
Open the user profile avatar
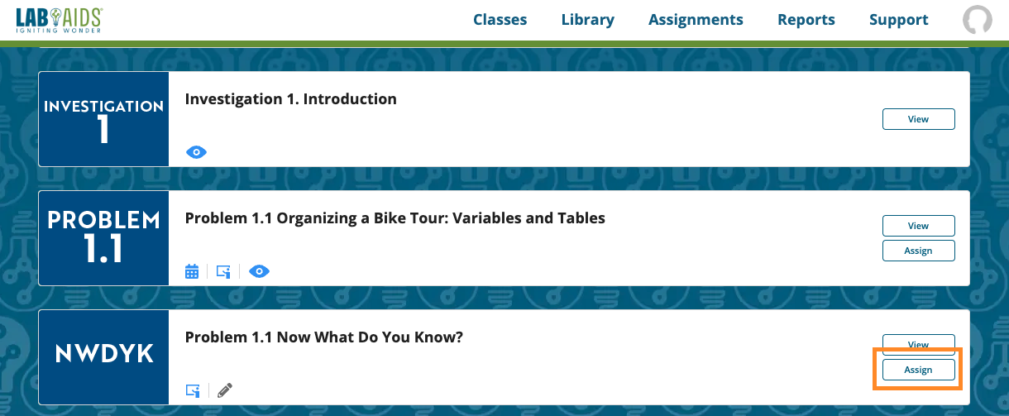977,21
